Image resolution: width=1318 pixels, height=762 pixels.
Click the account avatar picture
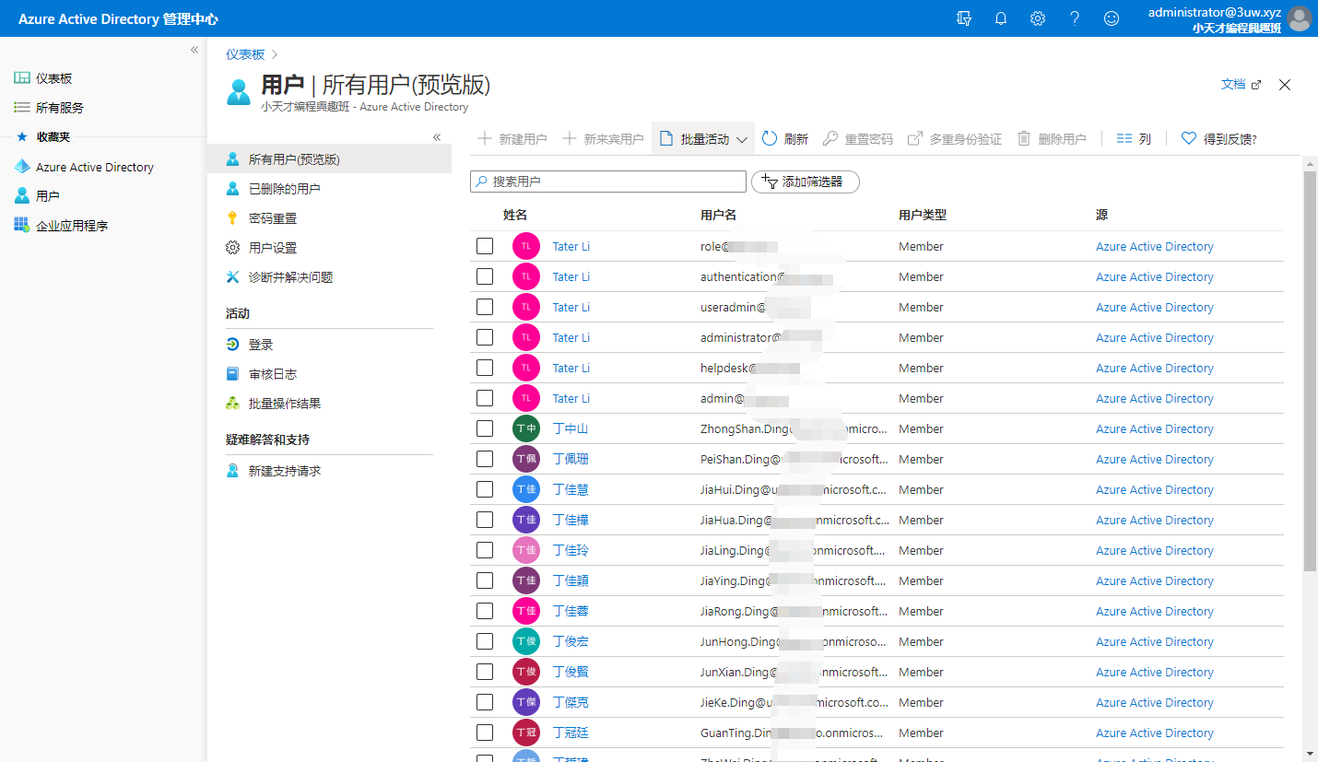(1300, 18)
